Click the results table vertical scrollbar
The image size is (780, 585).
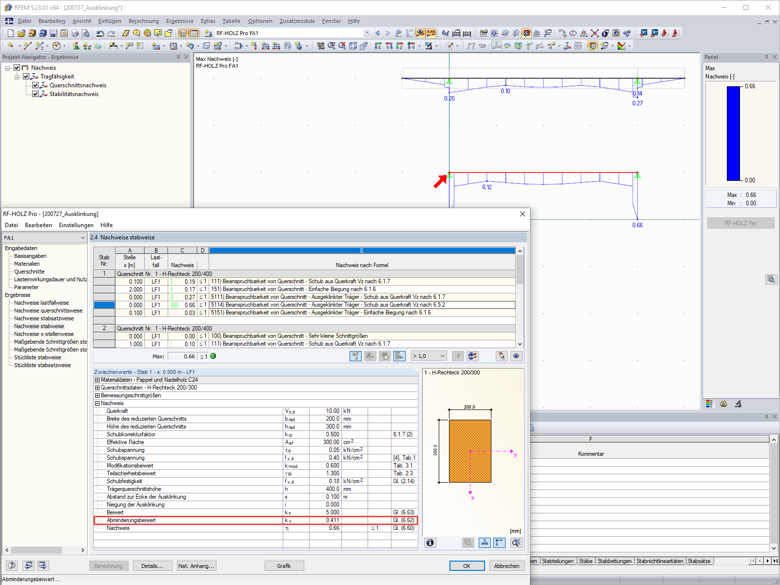(520, 297)
